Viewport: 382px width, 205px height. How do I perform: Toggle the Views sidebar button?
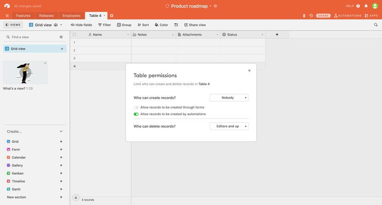(13, 25)
